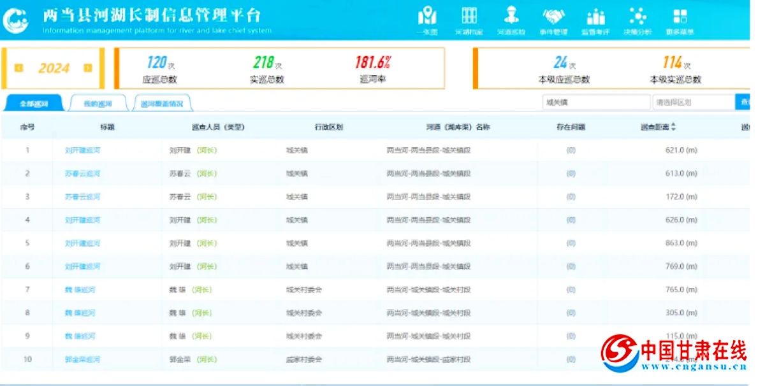Open the 刘开建巡河 link in row 1
The image size is (765, 386).
82,150
